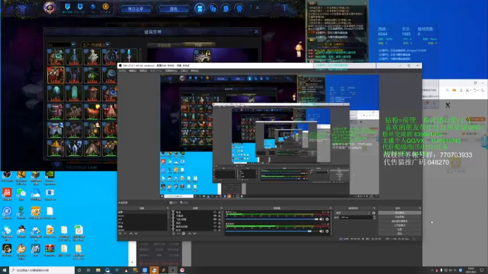The height and width of the screenshot is (274, 488).
Task: Select the potion flask building thumbnail
Action: click(74, 57)
